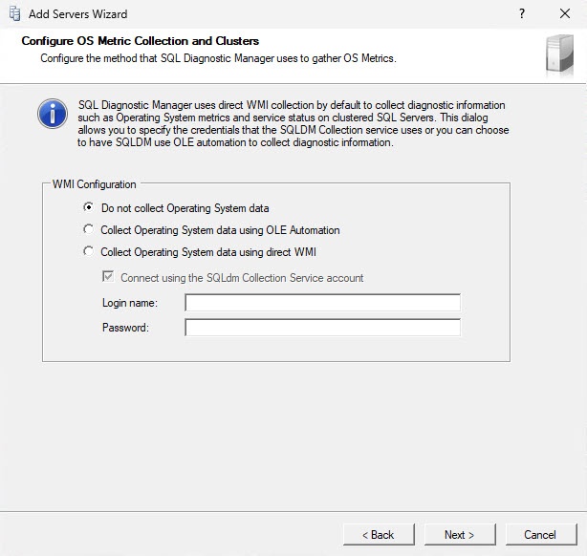The width and height of the screenshot is (587, 556).
Task: Click the blue information icon
Action: click(x=53, y=114)
